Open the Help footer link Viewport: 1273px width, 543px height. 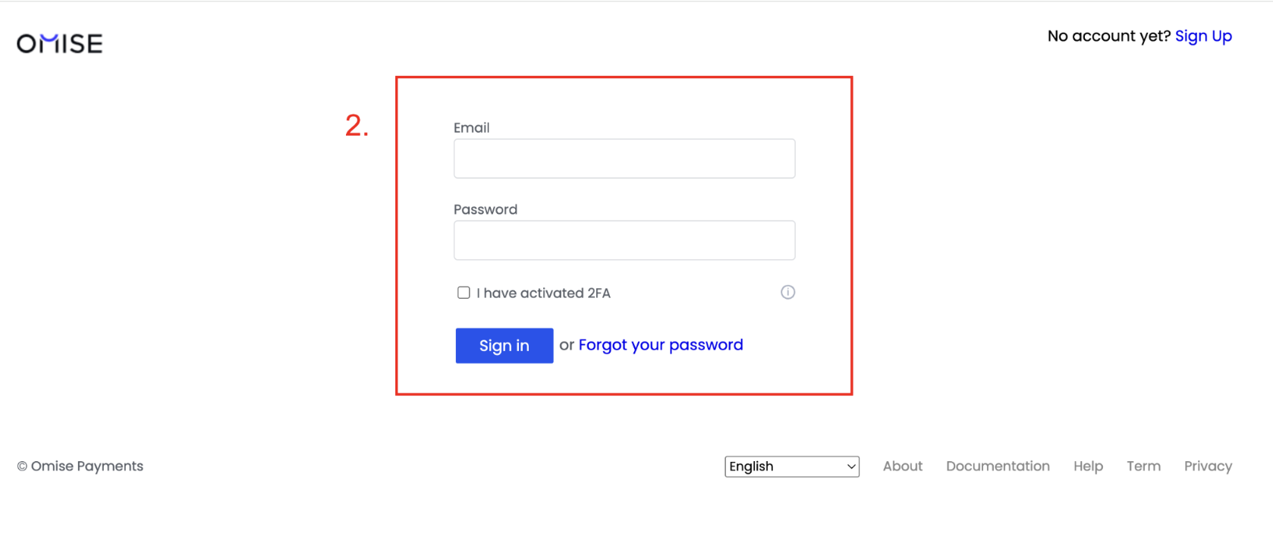coord(1088,466)
